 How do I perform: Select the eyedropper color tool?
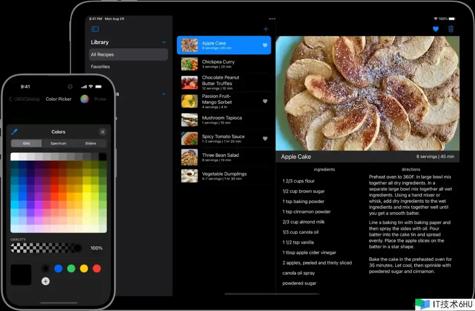[x=14, y=132]
